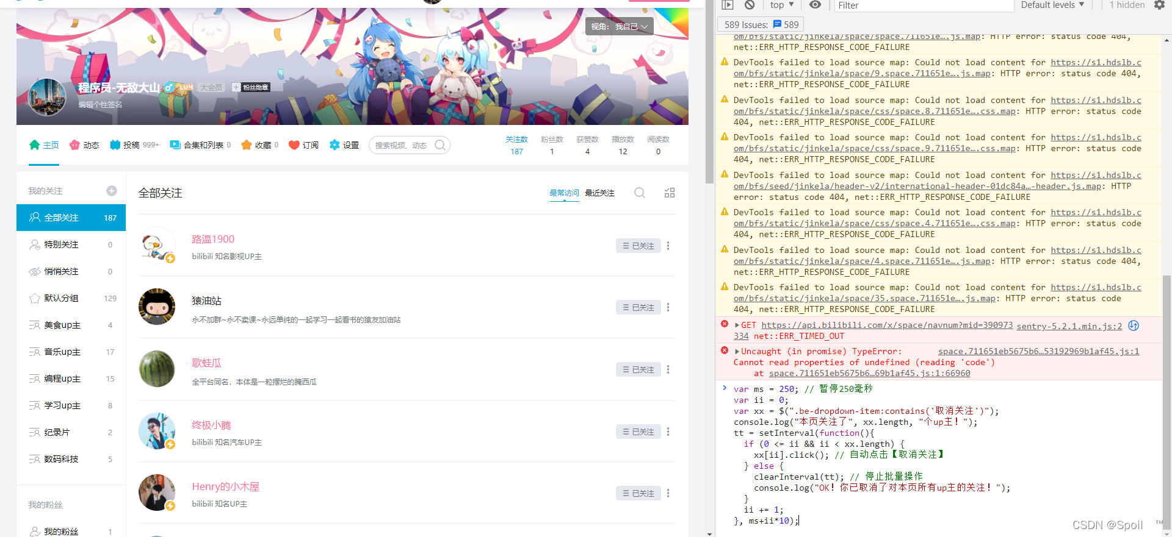Select 悄悄关注 group
1172x537 pixels.
71,271
